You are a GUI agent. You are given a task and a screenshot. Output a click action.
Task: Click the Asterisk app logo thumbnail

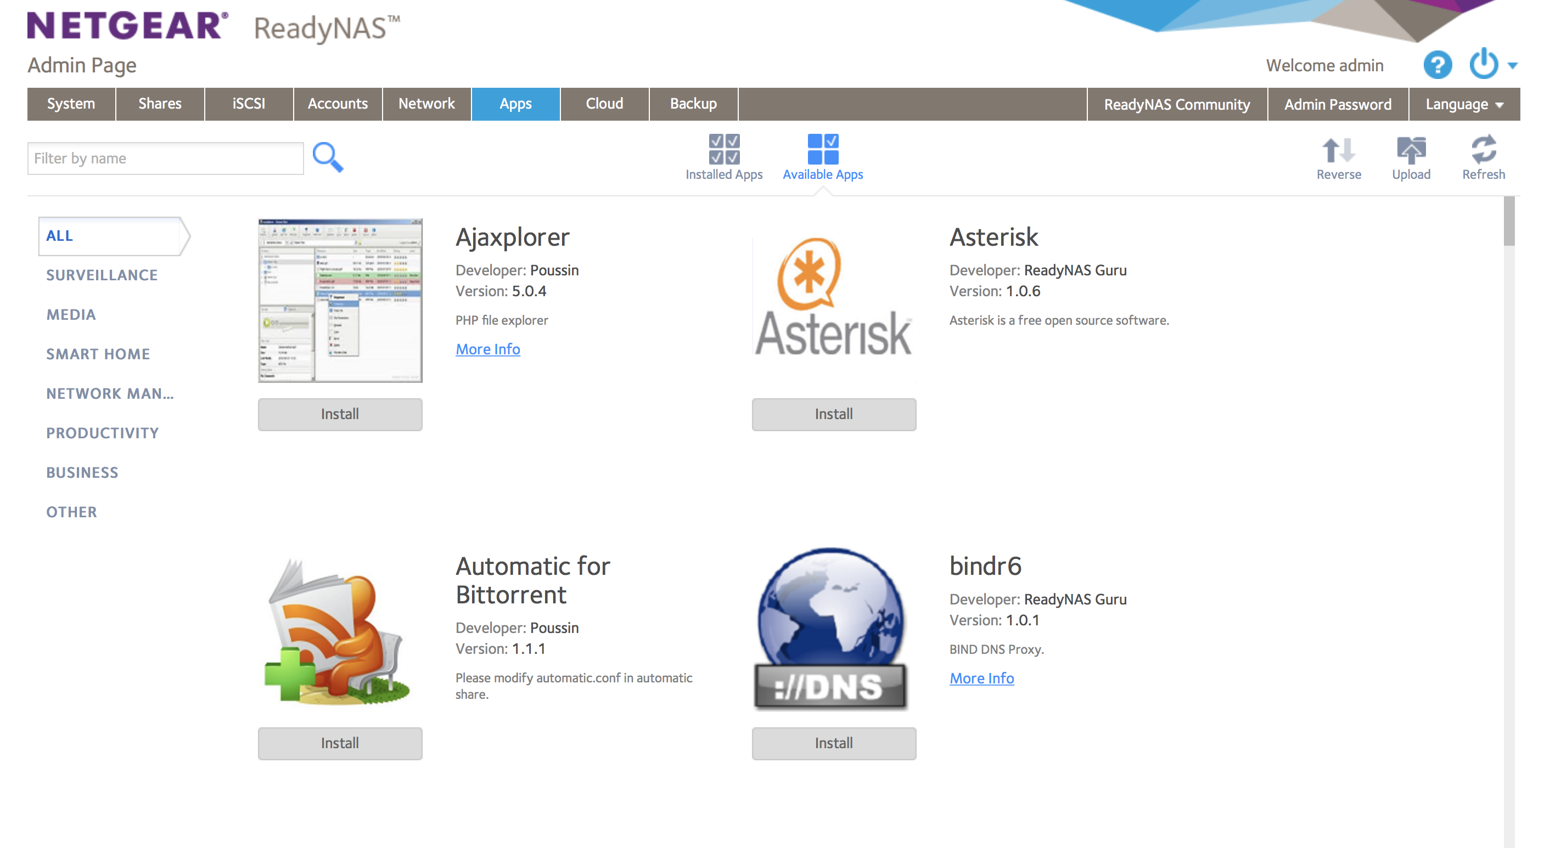pos(833,300)
